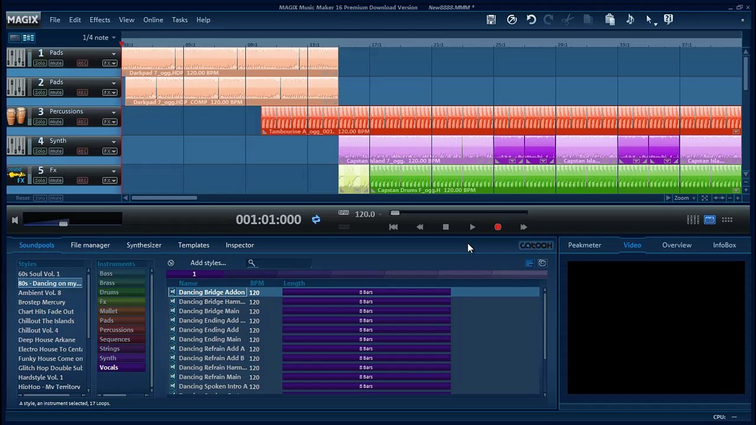Mute the Synth track
Viewport: 756px width, 425px height.
pos(56,152)
